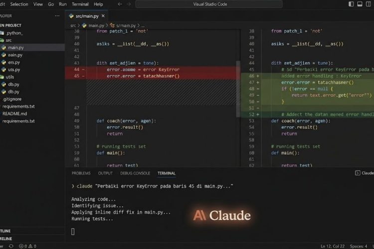374x249 pixels.
Task: Switch to the TERMINAL panel tab
Action: pos(167,173)
